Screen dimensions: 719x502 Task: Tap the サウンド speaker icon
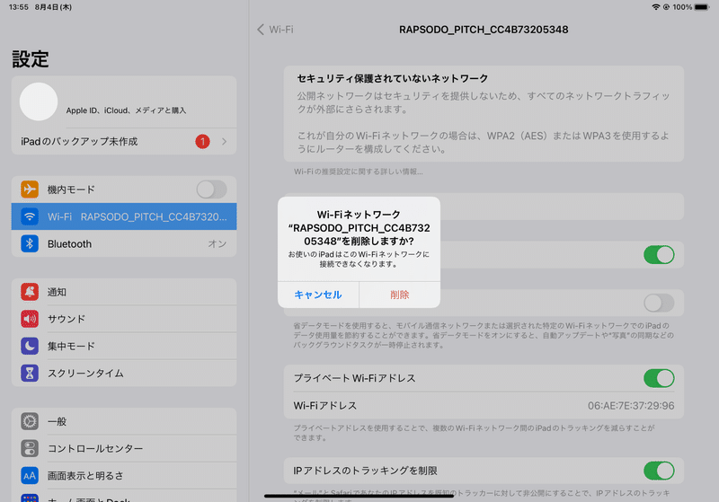click(x=30, y=319)
